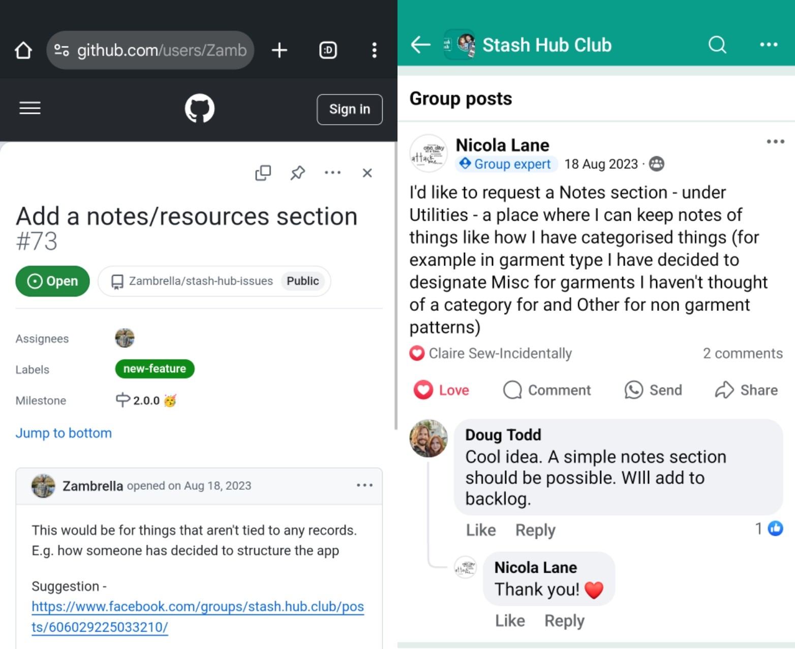Search within Stash Hub Club group
This screenshot has width=795, height=649.
[x=717, y=45]
